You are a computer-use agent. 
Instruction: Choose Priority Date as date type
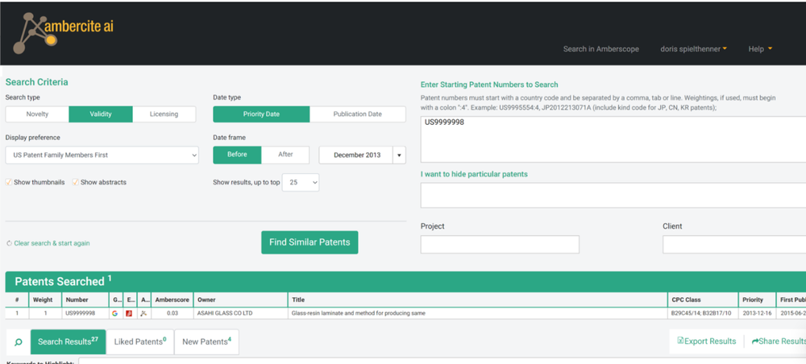pos(261,114)
